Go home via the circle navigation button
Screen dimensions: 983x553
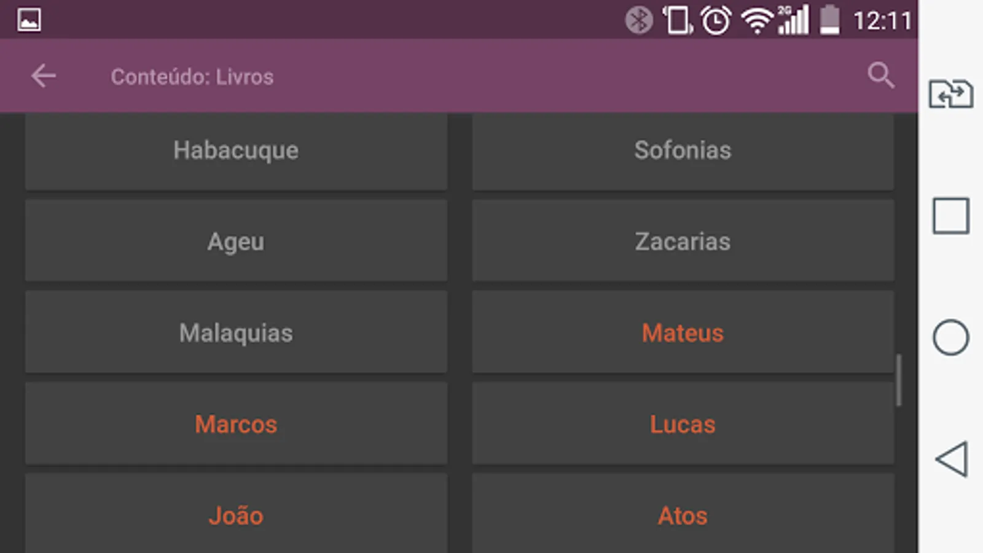point(950,337)
